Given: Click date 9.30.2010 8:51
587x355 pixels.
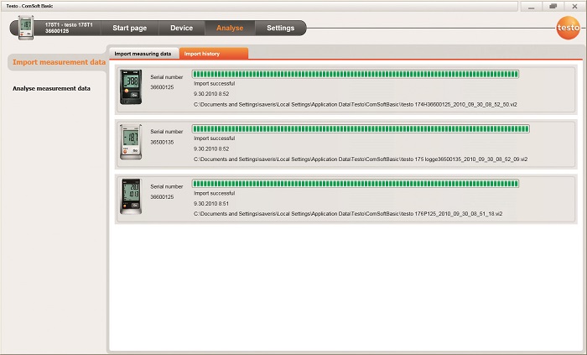Looking at the screenshot, I should (x=211, y=204).
